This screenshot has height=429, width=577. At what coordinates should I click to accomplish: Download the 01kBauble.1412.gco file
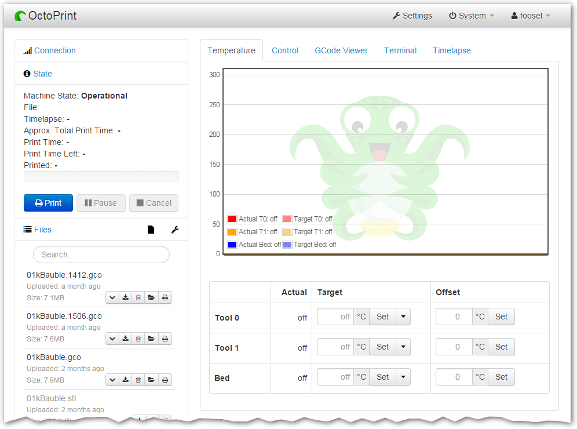[125, 297]
